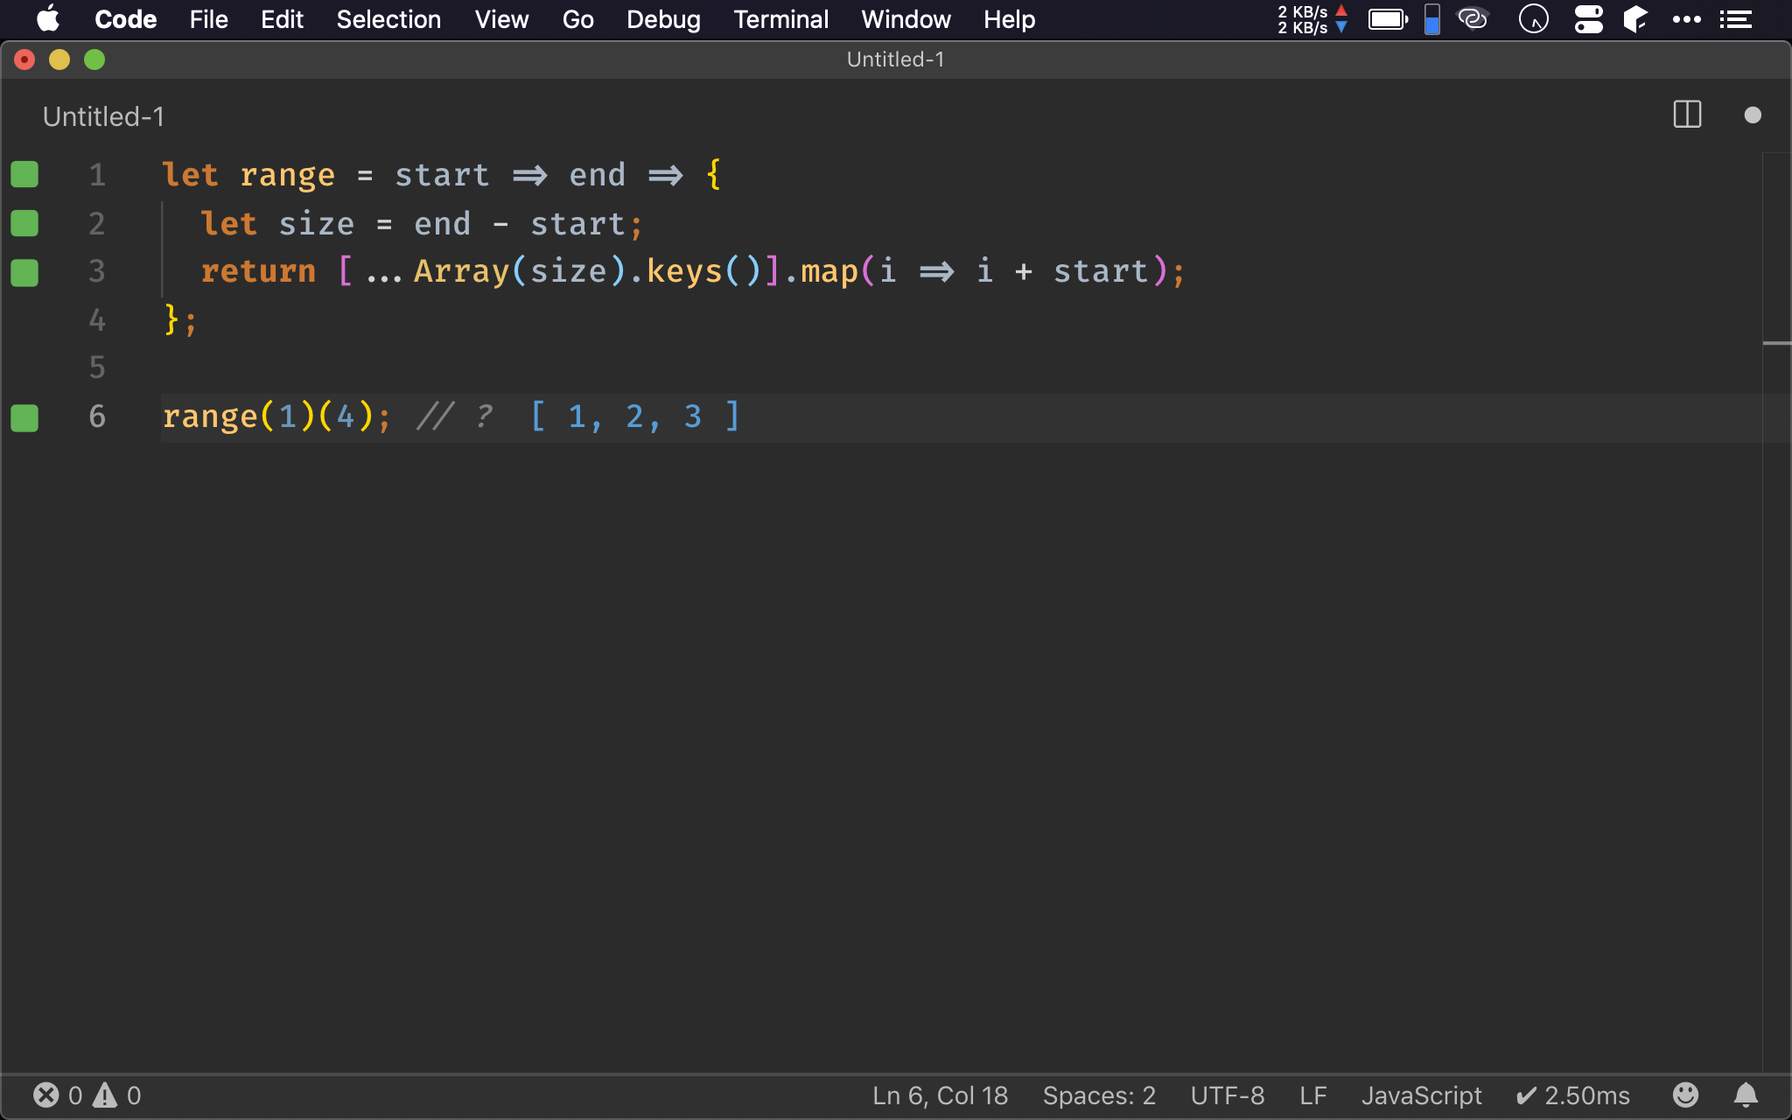Open the Terminal menu
1792x1120 pixels.
tap(780, 19)
